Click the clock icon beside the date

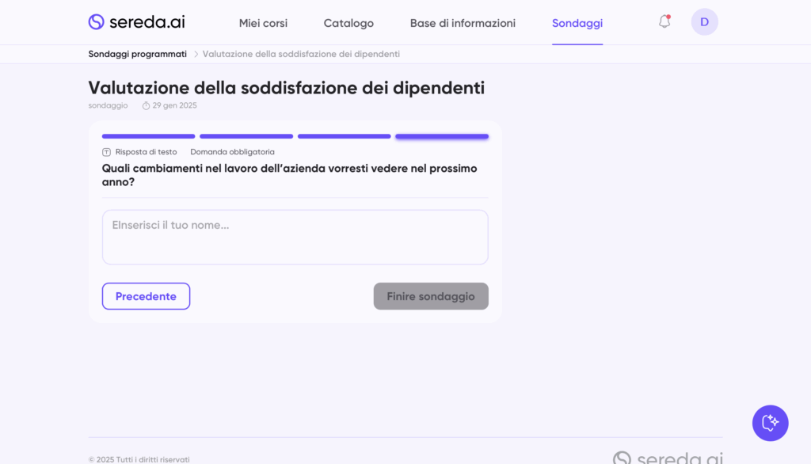point(146,105)
